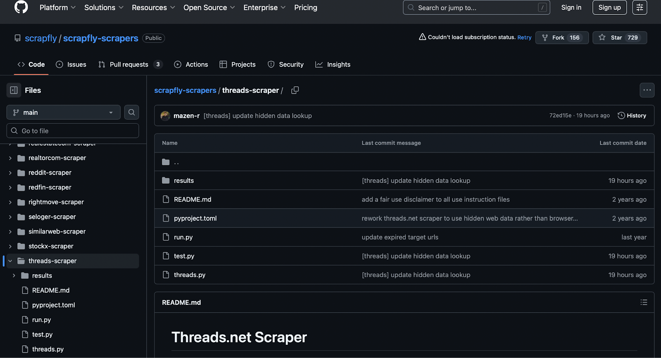Open README.md in the file table
Viewport: 661px width, 358px height.
pos(193,199)
